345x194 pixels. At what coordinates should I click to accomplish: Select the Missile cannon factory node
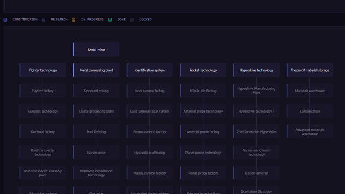tap(150, 173)
